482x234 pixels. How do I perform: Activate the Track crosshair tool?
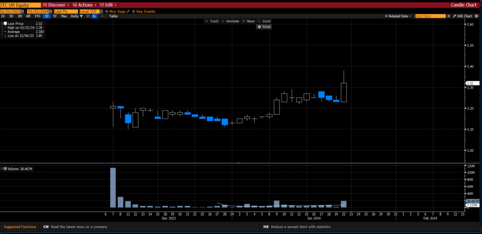coord(212,21)
